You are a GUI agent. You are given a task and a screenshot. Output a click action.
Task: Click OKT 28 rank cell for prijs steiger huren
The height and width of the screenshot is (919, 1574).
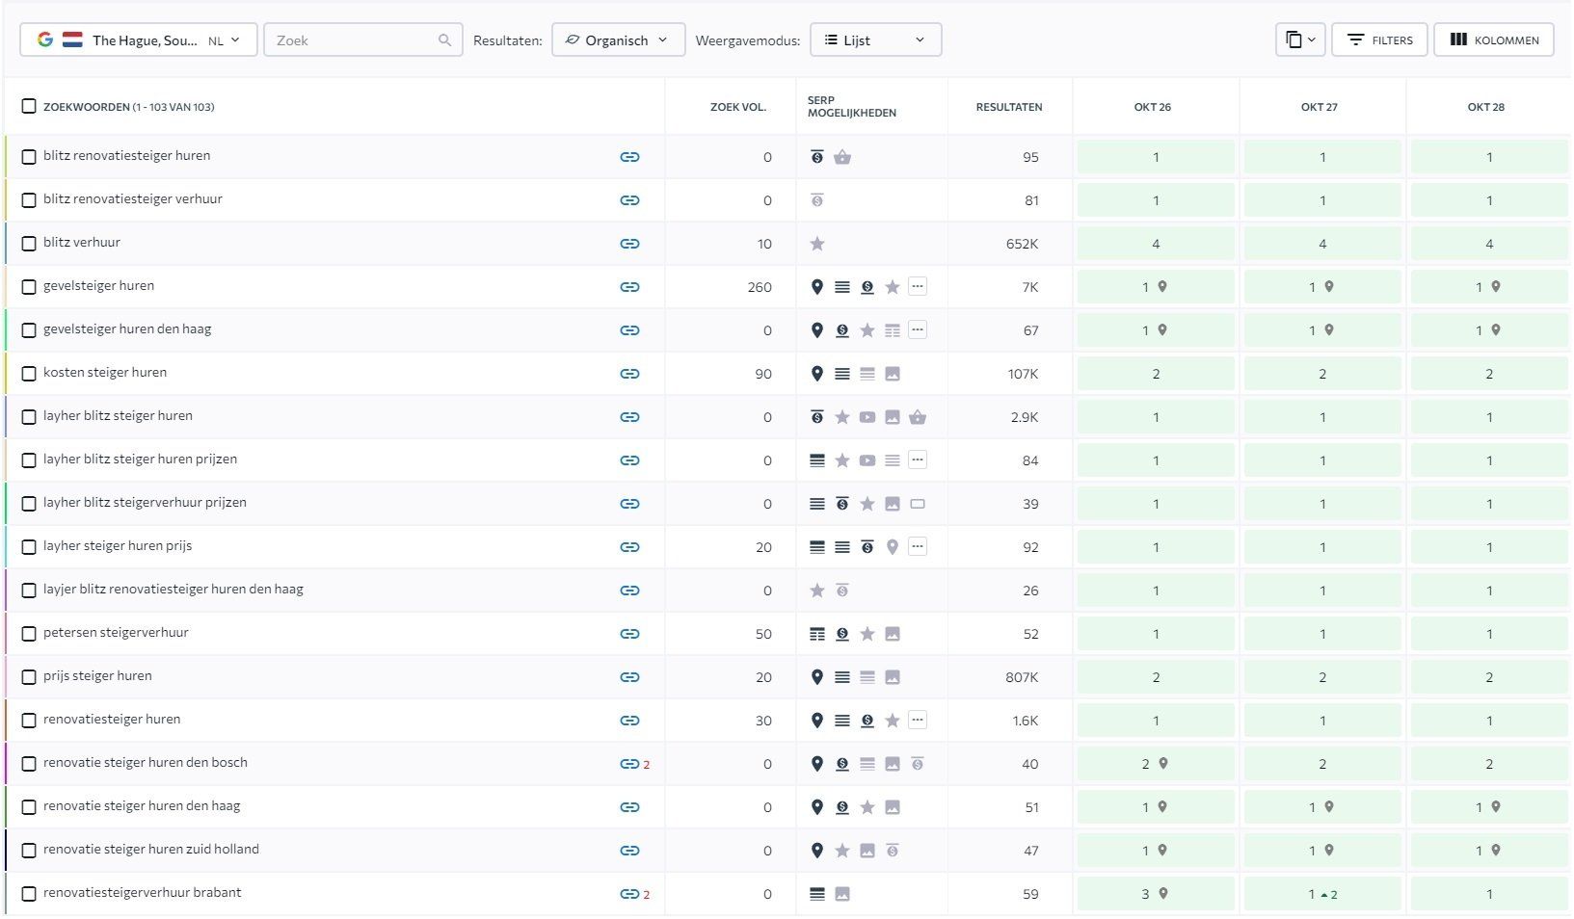[x=1489, y=677]
